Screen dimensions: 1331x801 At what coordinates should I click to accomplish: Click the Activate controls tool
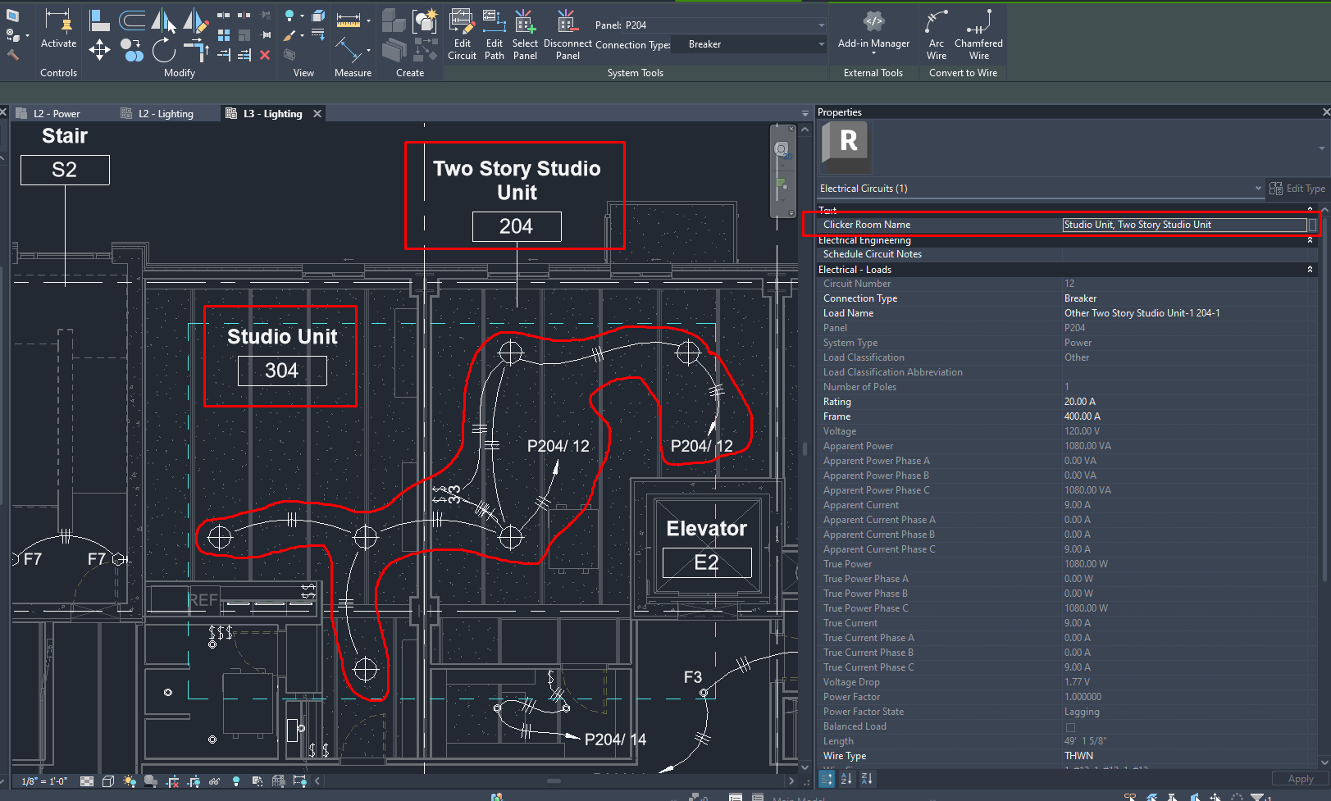[x=58, y=29]
